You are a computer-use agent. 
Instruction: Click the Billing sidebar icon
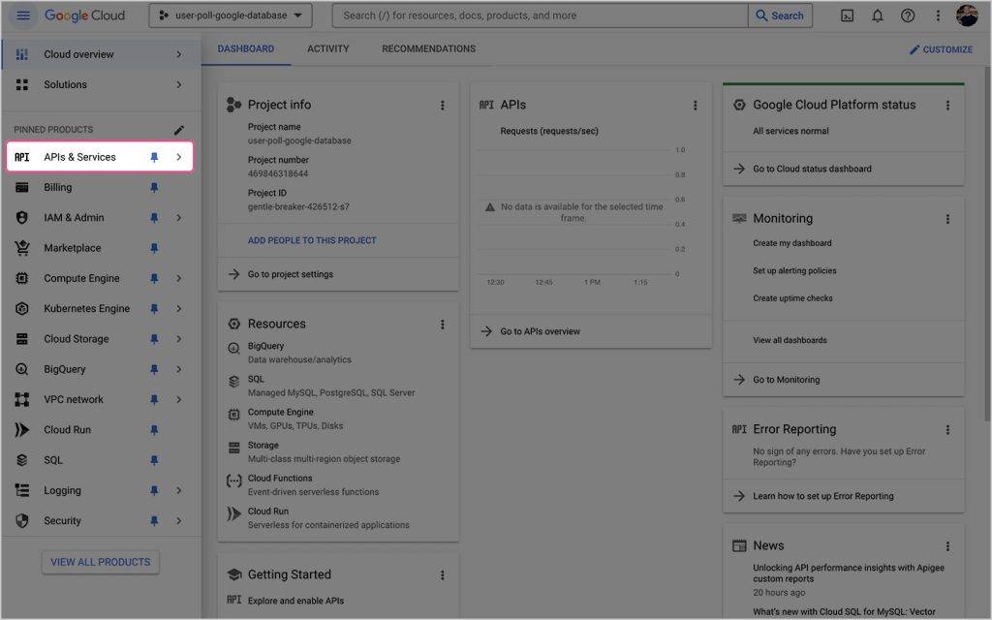tap(22, 187)
